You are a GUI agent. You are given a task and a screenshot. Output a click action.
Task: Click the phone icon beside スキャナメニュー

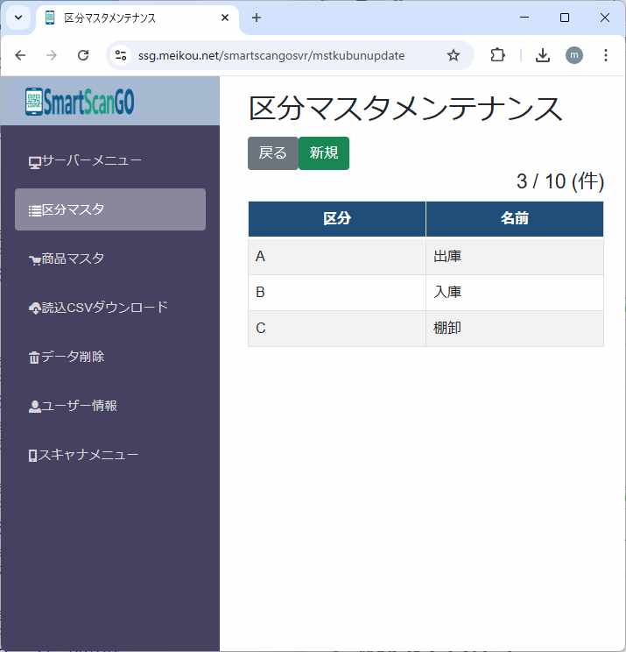coord(32,456)
